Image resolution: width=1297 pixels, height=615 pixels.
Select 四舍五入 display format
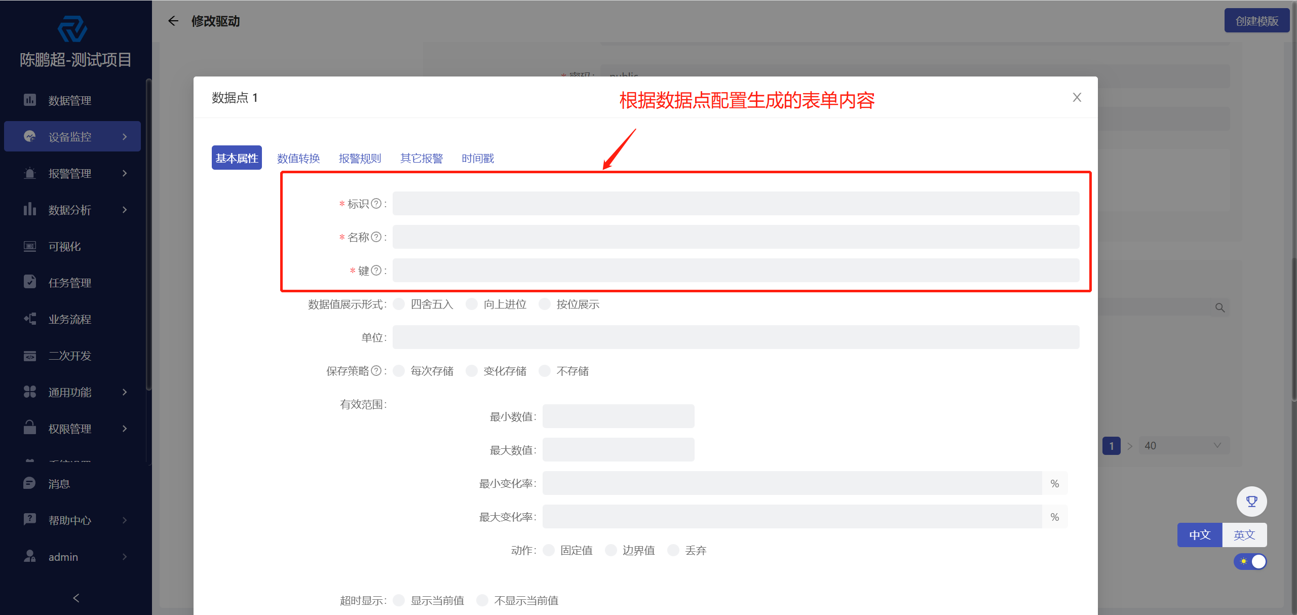coord(399,304)
